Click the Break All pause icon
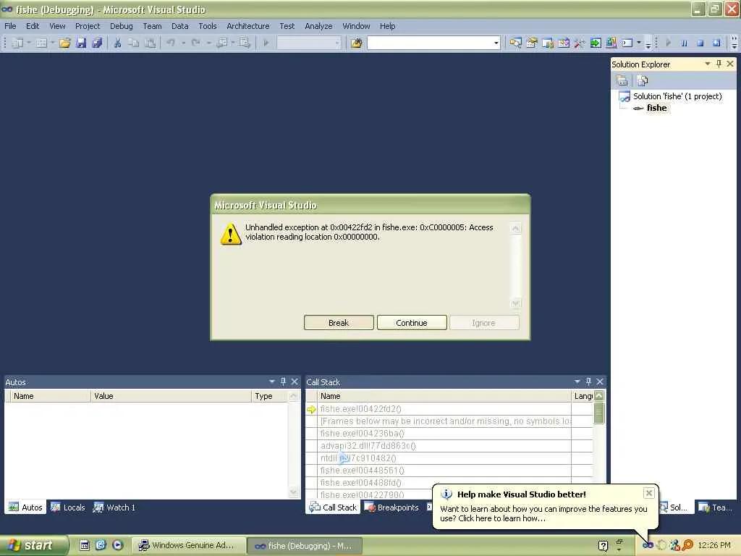Image resolution: width=741 pixels, height=556 pixels. click(685, 43)
